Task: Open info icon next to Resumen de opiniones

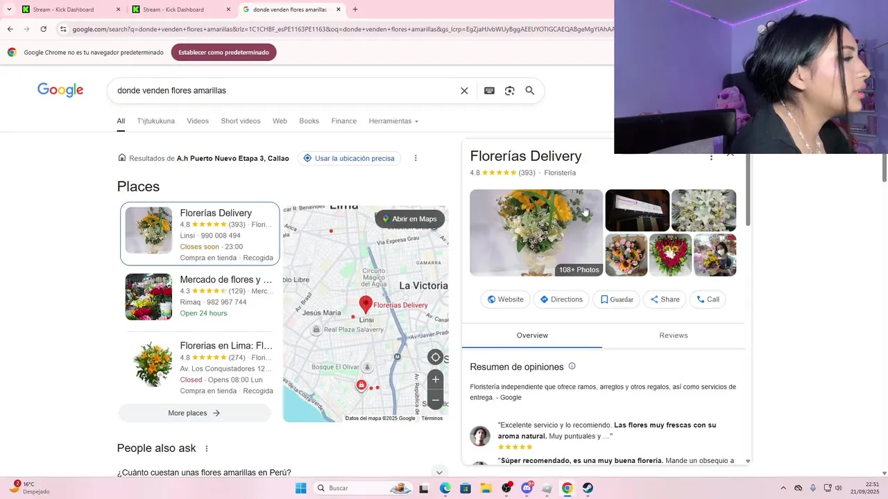Action: tap(572, 366)
